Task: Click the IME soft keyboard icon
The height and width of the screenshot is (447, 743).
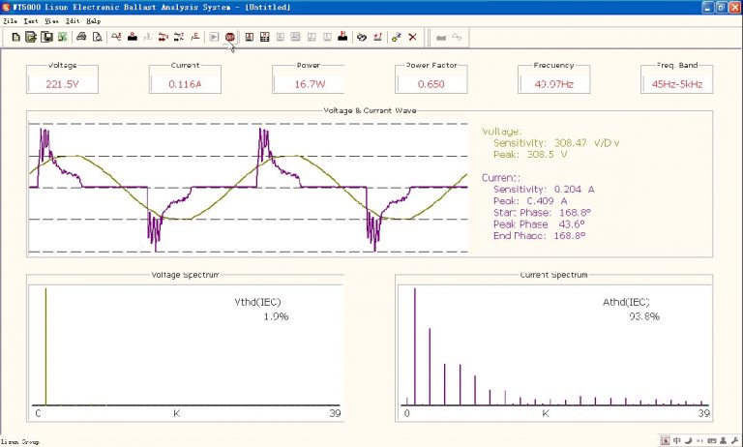Action: [711, 441]
